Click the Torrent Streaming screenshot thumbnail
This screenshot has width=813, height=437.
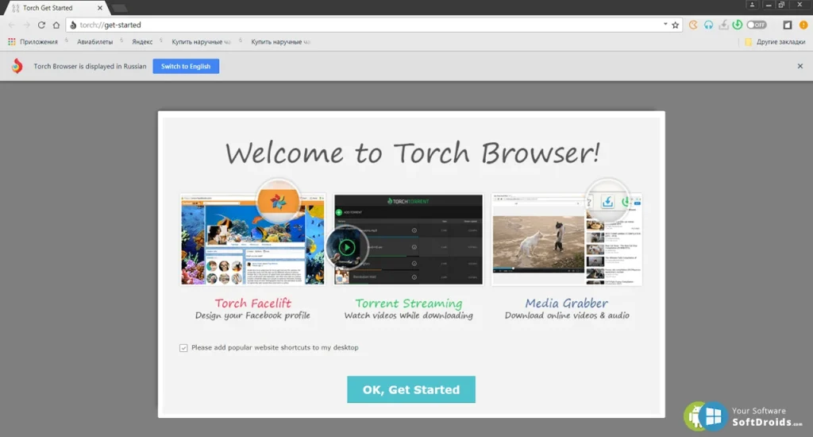click(x=408, y=240)
